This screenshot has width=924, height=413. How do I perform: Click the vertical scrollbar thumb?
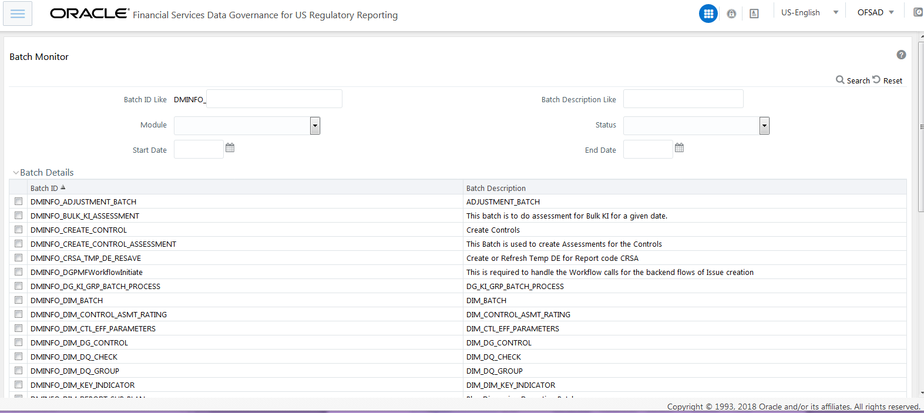[921, 126]
